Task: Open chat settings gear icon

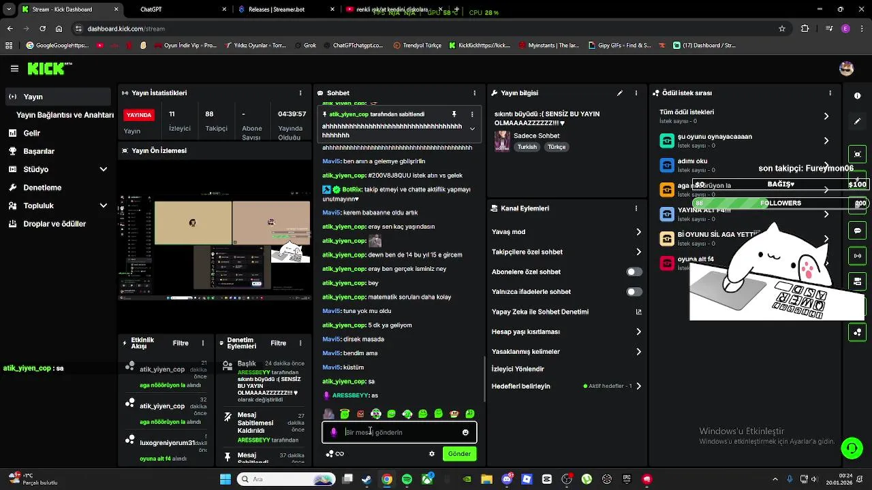Action: (x=431, y=454)
